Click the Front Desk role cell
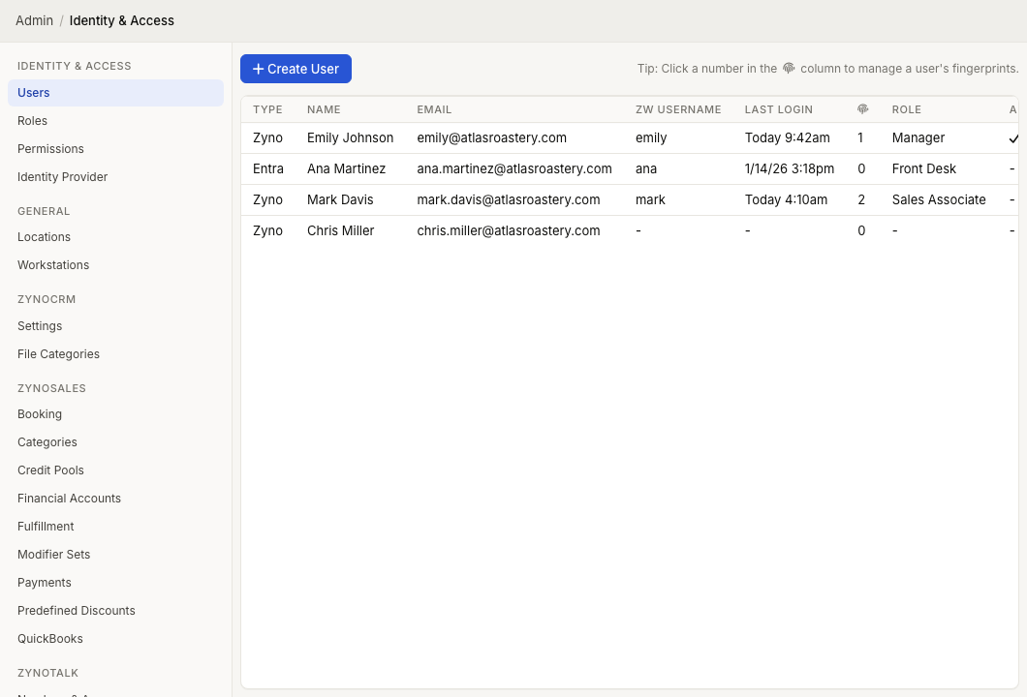This screenshot has height=697, width=1027. (x=923, y=168)
